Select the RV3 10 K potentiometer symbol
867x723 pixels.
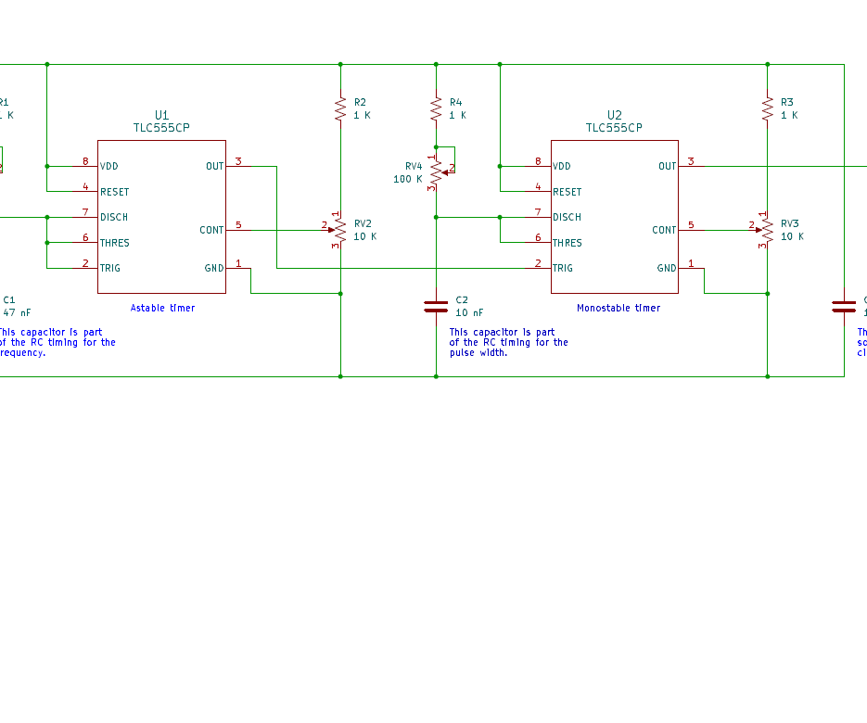point(768,230)
